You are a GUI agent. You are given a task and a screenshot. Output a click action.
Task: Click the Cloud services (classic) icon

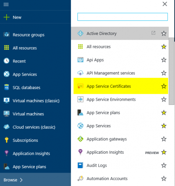point(7,127)
